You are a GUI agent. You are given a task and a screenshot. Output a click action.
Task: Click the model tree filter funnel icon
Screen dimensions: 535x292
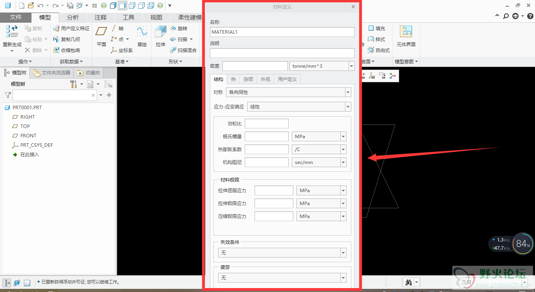click(x=7, y=95)
